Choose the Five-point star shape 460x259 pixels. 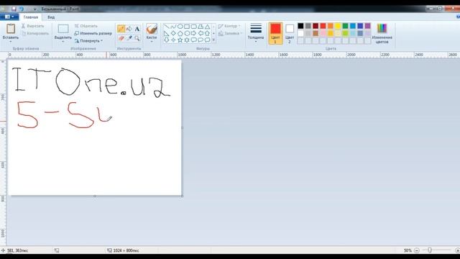(180, 40)
